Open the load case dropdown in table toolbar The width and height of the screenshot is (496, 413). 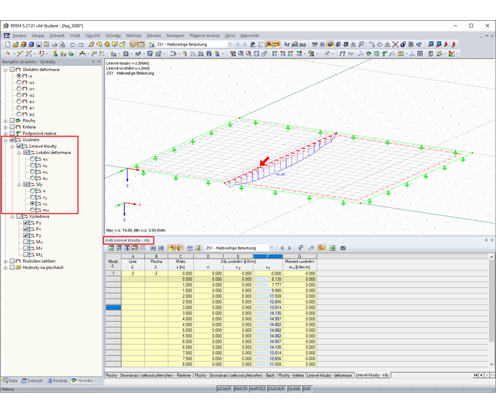[x=271, y=248]
